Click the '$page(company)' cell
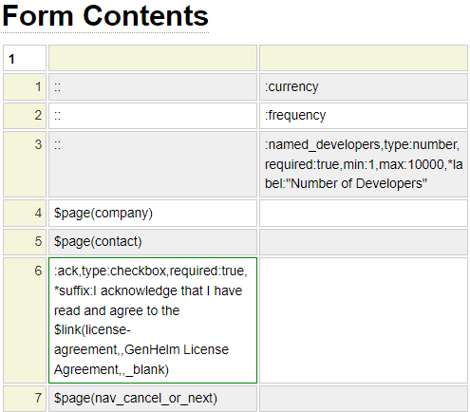The image size is (470, 412). 153,213
